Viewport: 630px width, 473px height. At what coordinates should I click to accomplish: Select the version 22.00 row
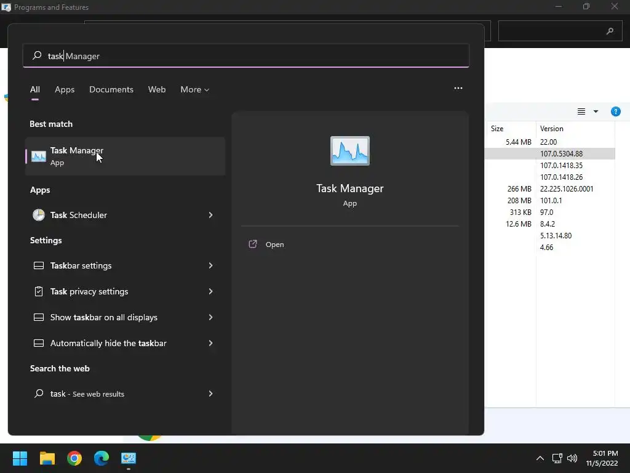tap(549, 142)
